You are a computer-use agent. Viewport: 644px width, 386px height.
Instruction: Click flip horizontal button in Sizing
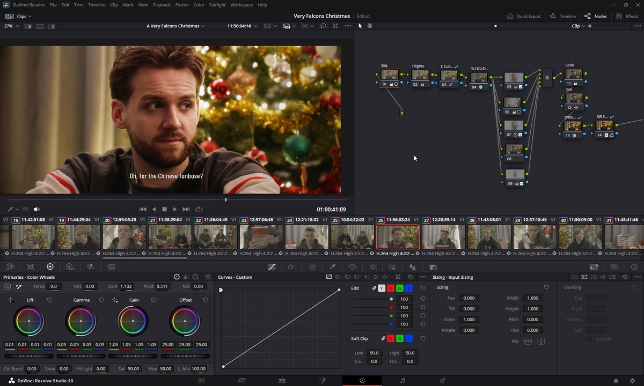coord(528,341)
